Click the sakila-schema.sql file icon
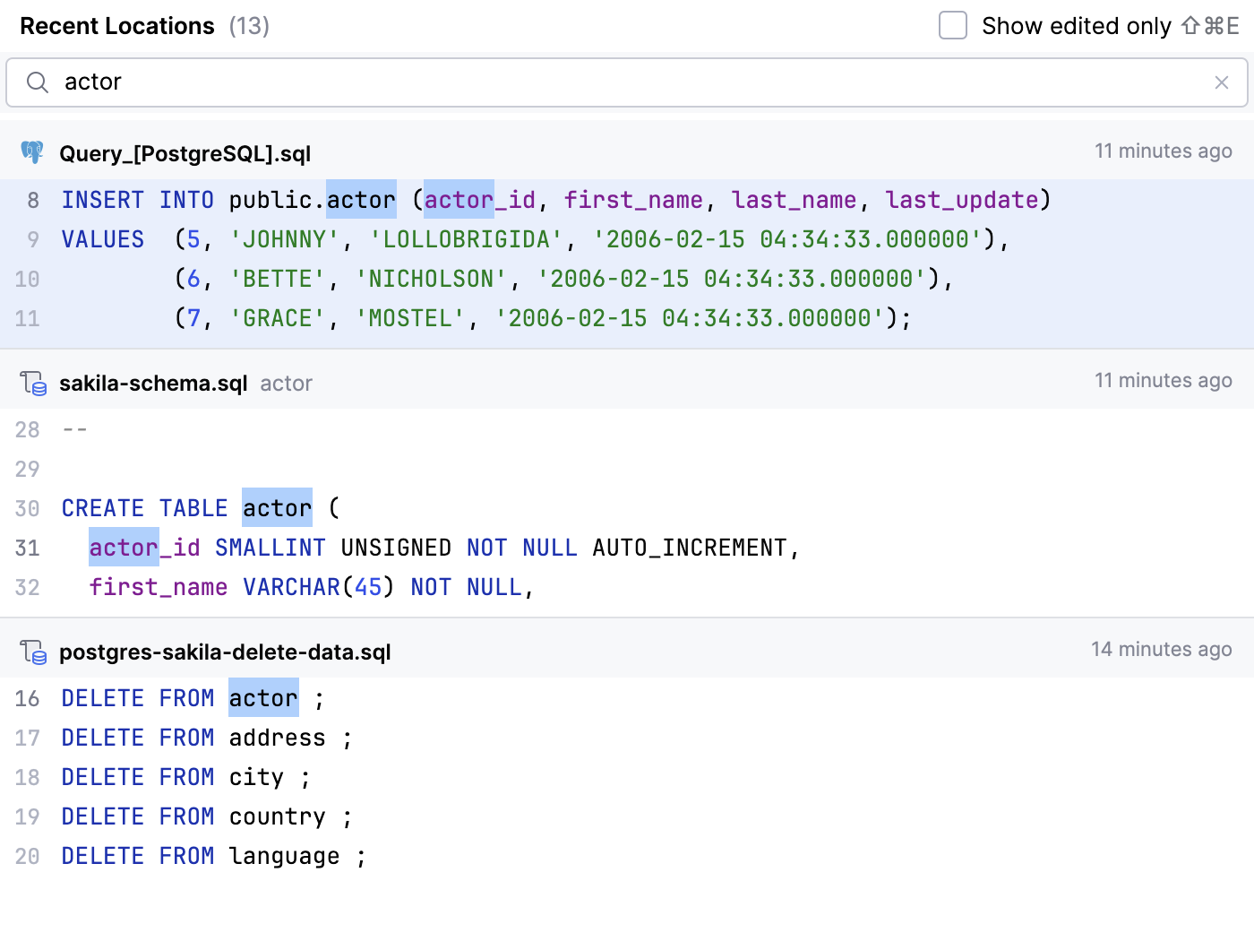This screenshot has height=950, width=1254. pos(33,384)
